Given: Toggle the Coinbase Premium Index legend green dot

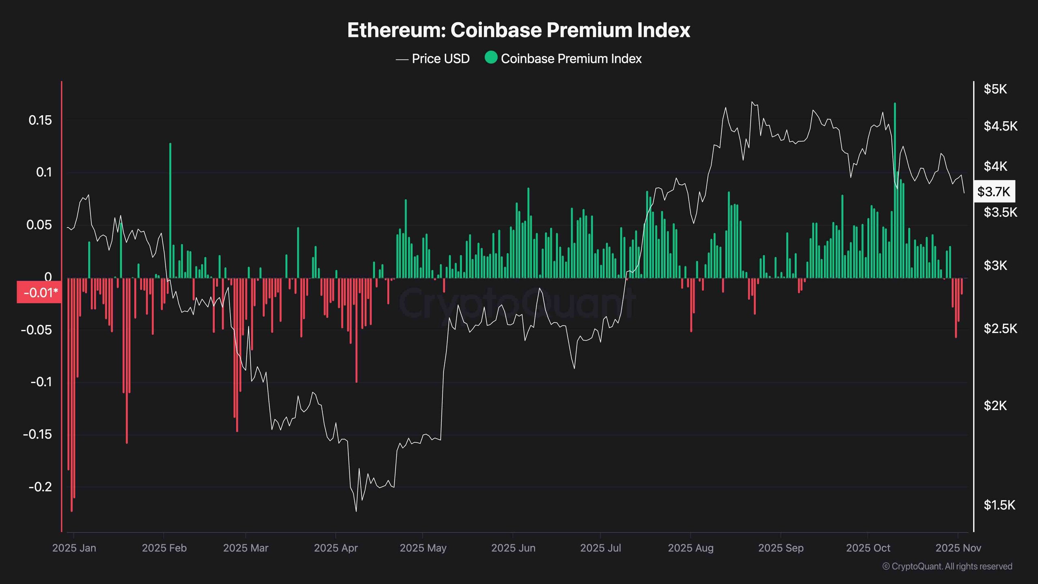Looking at the screenshot, I should tap(491, 58).
